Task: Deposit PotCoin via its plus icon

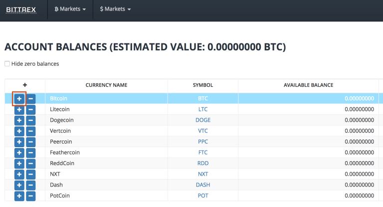Action: pyautogui.click(x=19, y=196)
